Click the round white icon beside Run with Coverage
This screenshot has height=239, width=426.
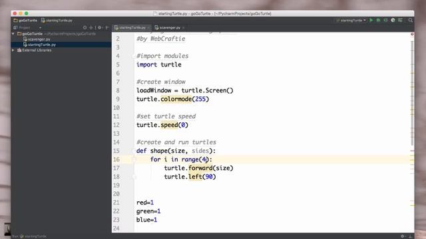click(393, 21)
